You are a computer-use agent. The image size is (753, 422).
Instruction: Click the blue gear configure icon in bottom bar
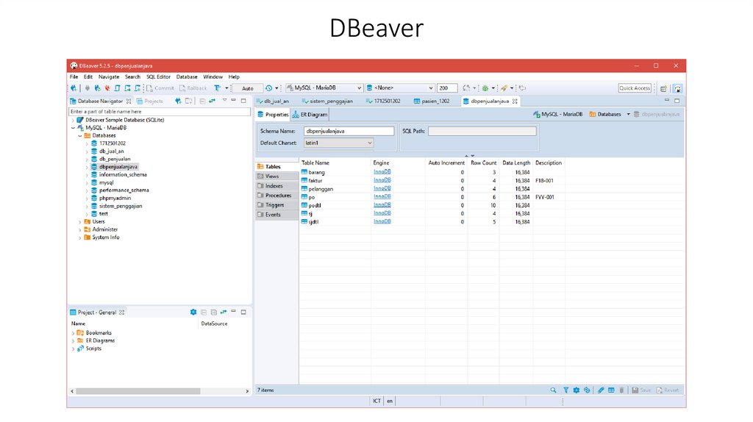577,390
